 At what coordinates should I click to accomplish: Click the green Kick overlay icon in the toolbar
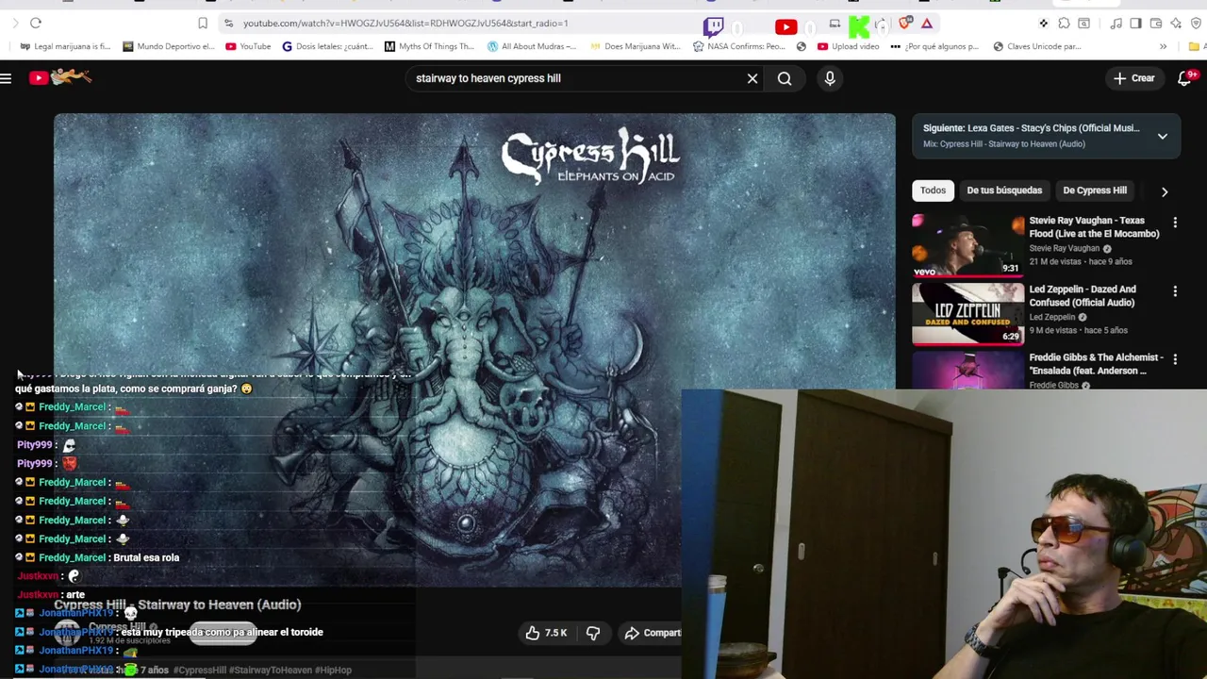point(859,27)
